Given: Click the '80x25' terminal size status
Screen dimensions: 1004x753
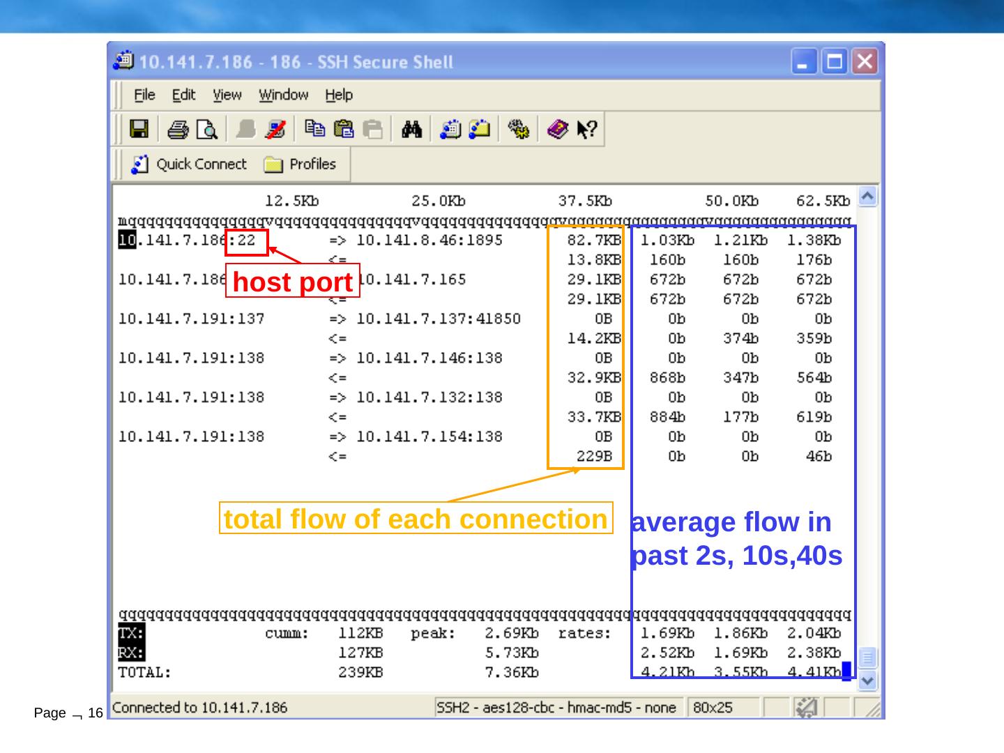Looking at the screenshot, I should (713, 708).
